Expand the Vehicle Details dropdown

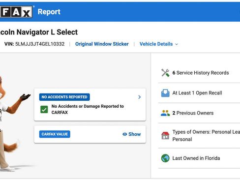pyautogui.click(x=158, y=44)
